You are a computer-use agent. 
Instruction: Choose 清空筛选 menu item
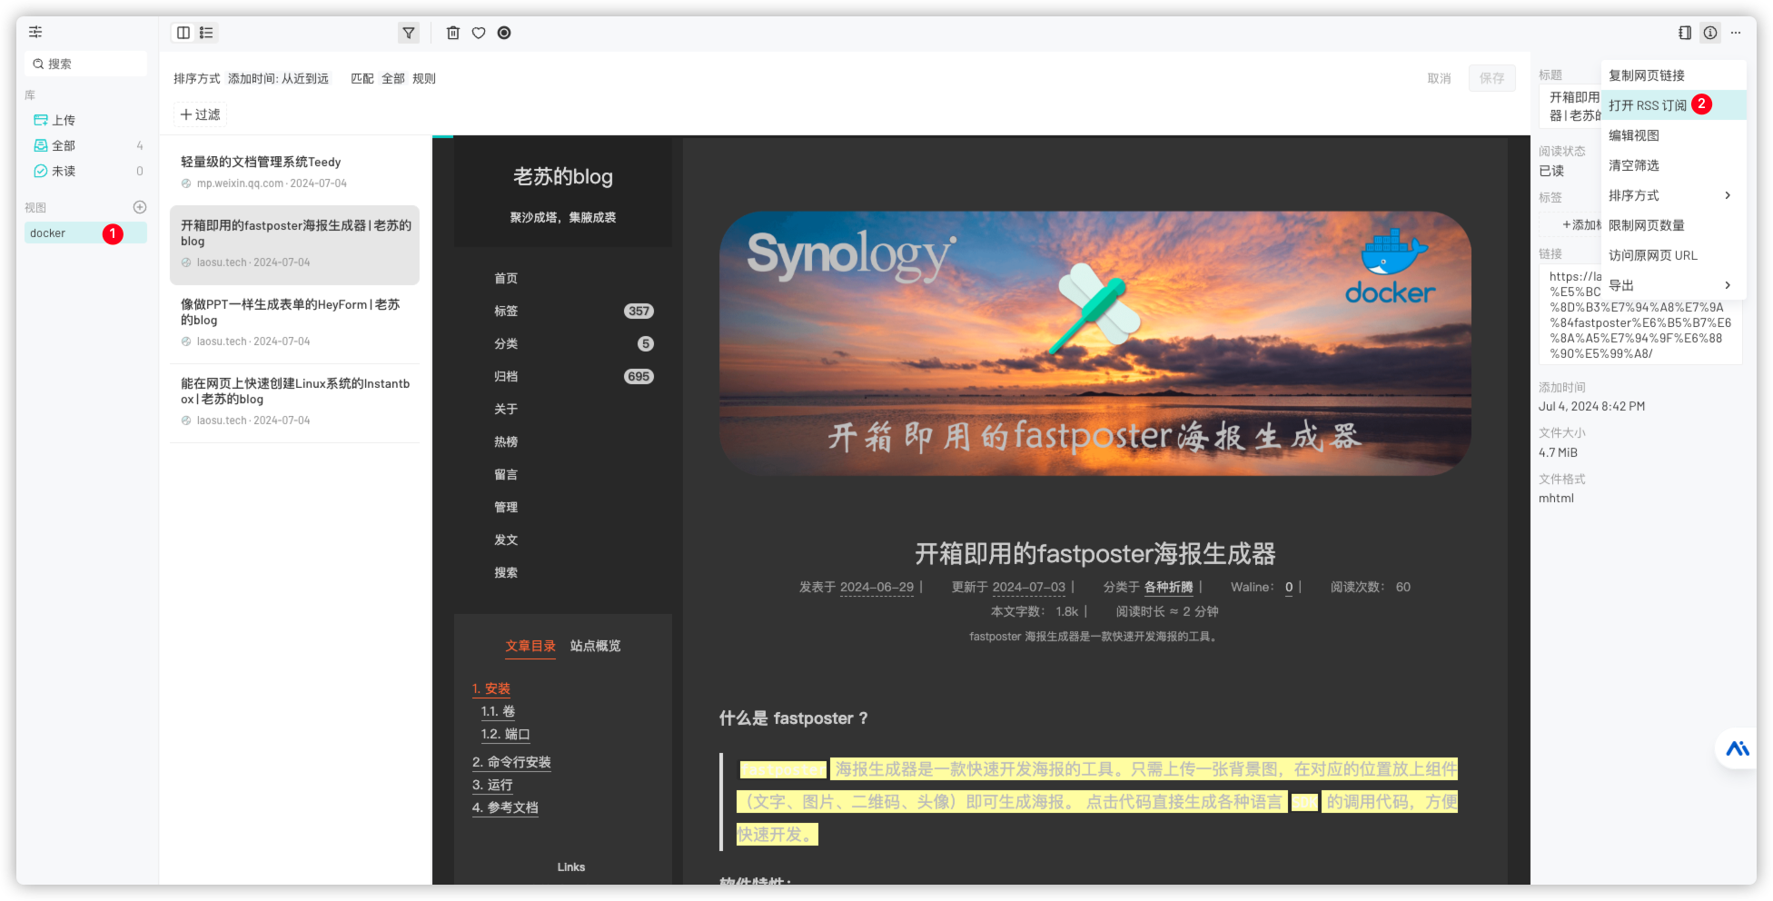pyautogui.click(x=1673, y=165)
